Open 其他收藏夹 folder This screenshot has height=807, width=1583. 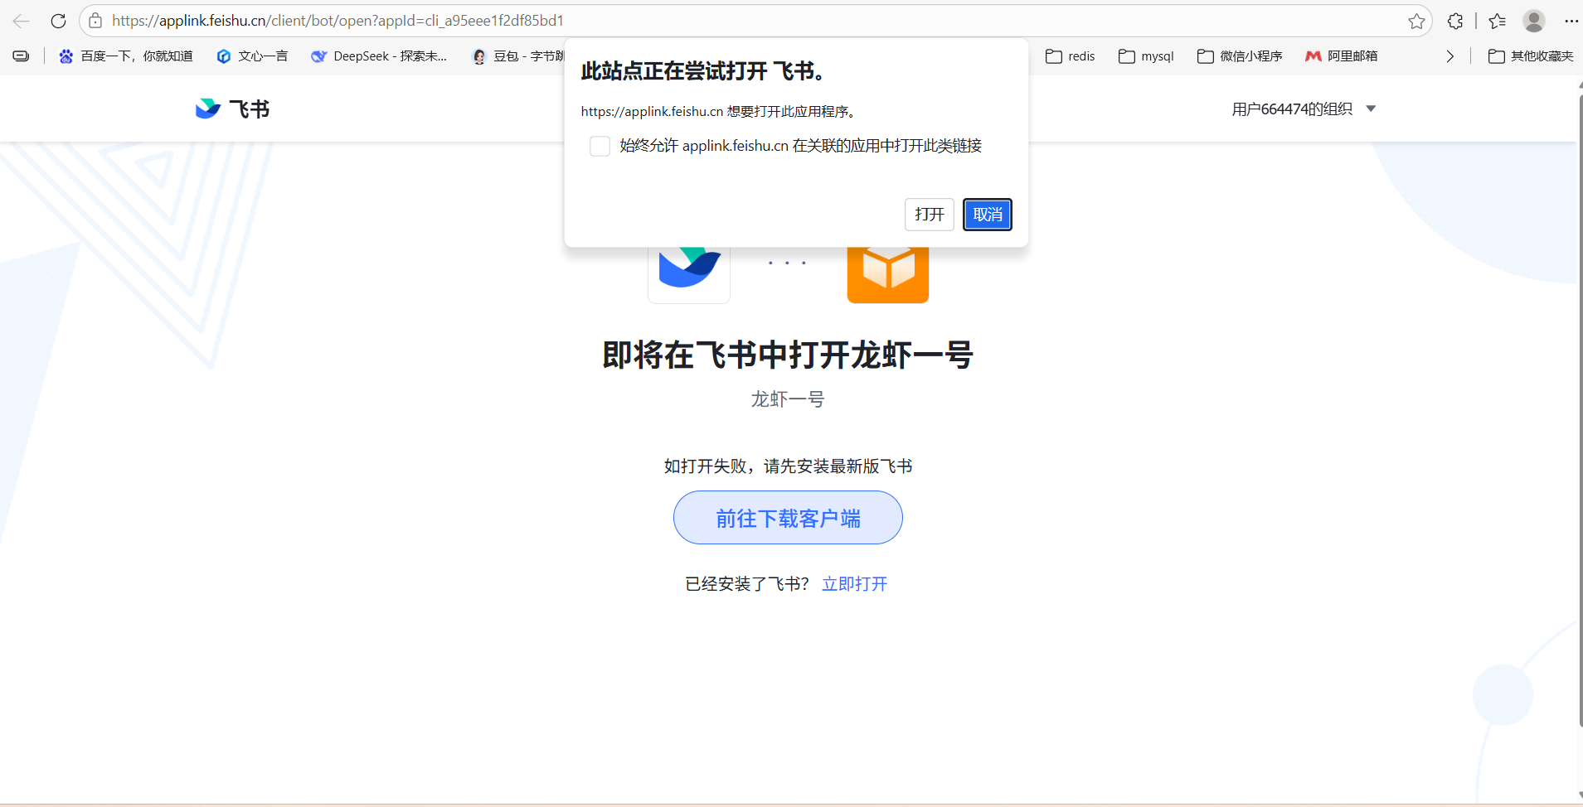coord(1531,56)
